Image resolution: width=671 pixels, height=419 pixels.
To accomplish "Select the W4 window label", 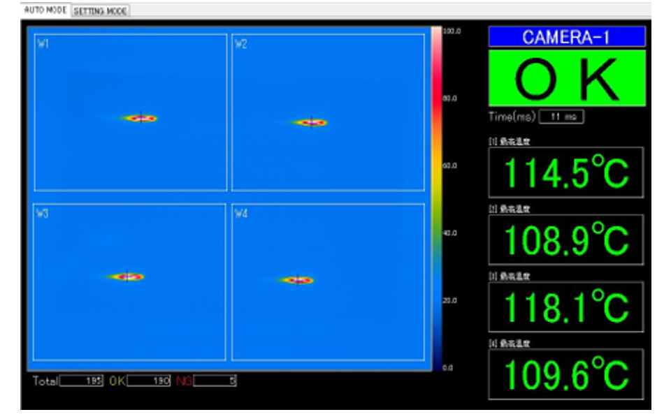I will [x=240, y=214].
